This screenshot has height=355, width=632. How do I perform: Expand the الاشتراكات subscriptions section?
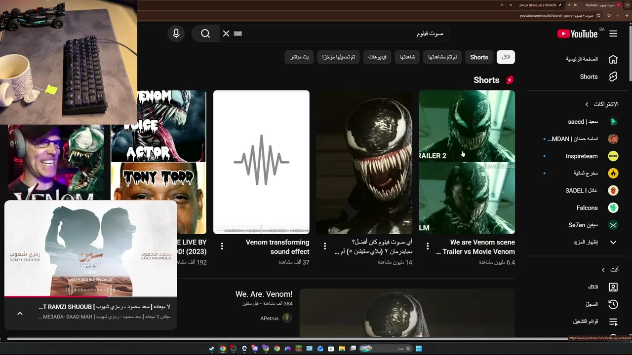[x=587, y=105]
